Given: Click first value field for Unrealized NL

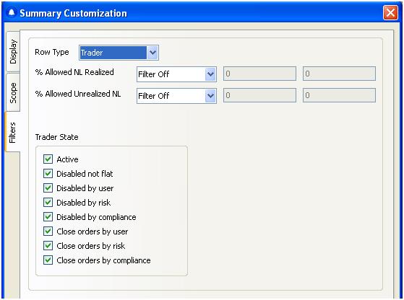Looking at the screenshot, I should tap(259, 95).
